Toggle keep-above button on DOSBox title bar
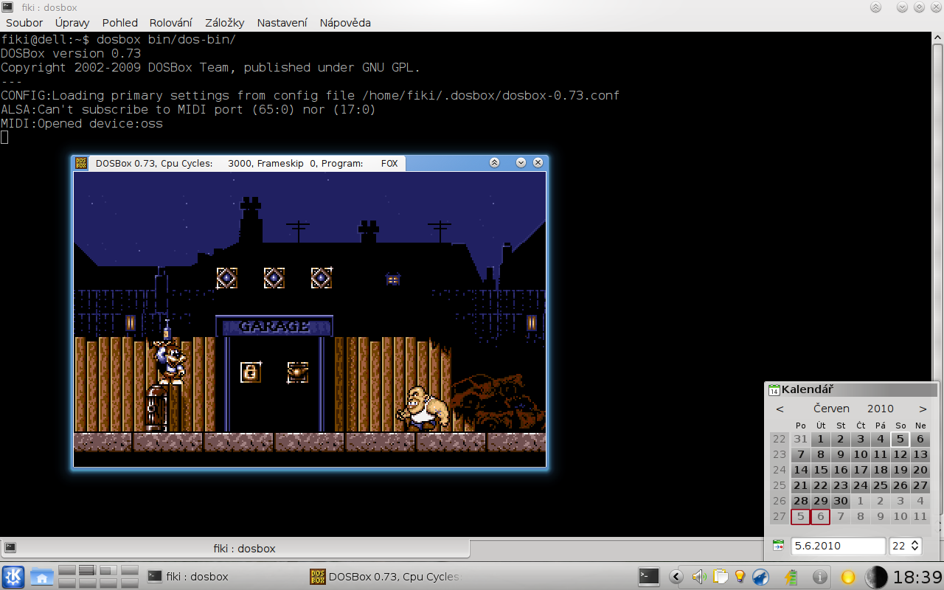 (494, 163)
